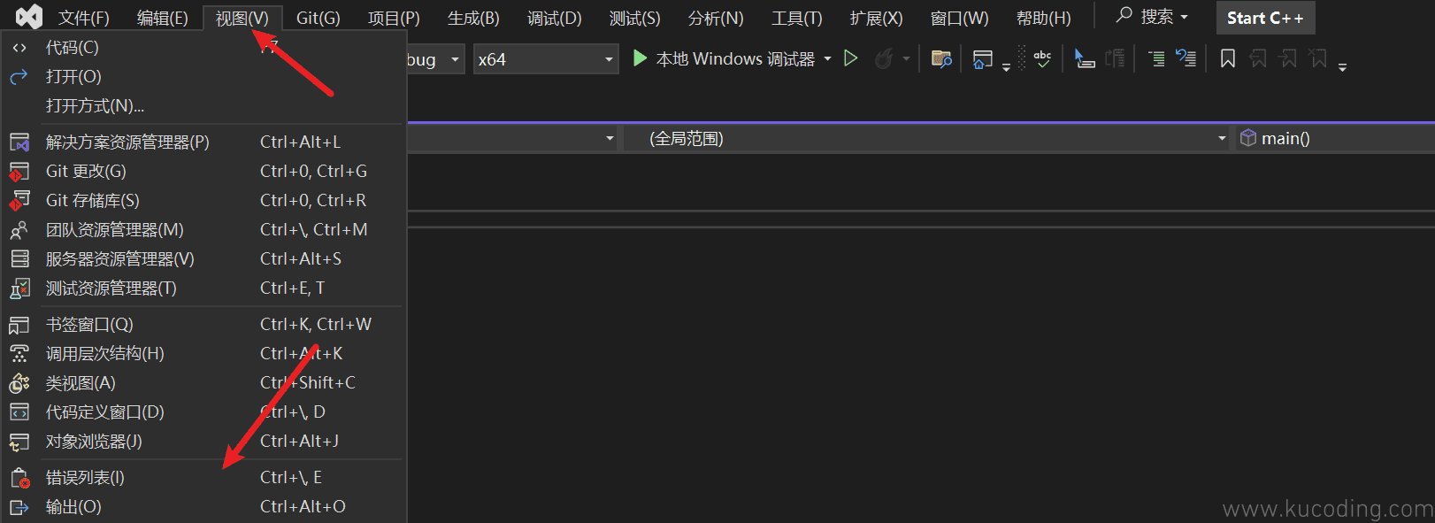Click the 代码定义窗口 icon
Viewport: 1435px width, 523px height.
[19, 412]
